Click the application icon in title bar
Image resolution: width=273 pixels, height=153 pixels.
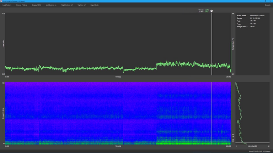point(1,1)
